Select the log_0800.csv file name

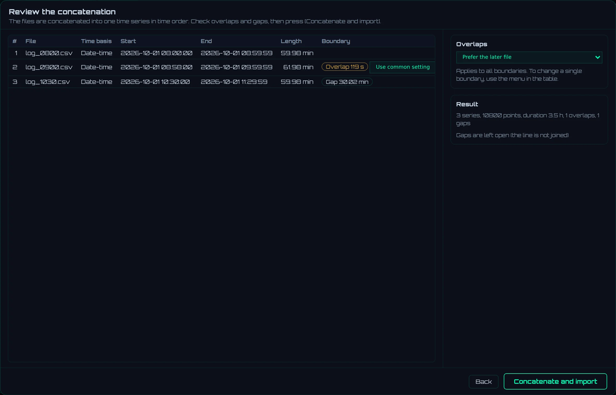click(x=49, y=53)
